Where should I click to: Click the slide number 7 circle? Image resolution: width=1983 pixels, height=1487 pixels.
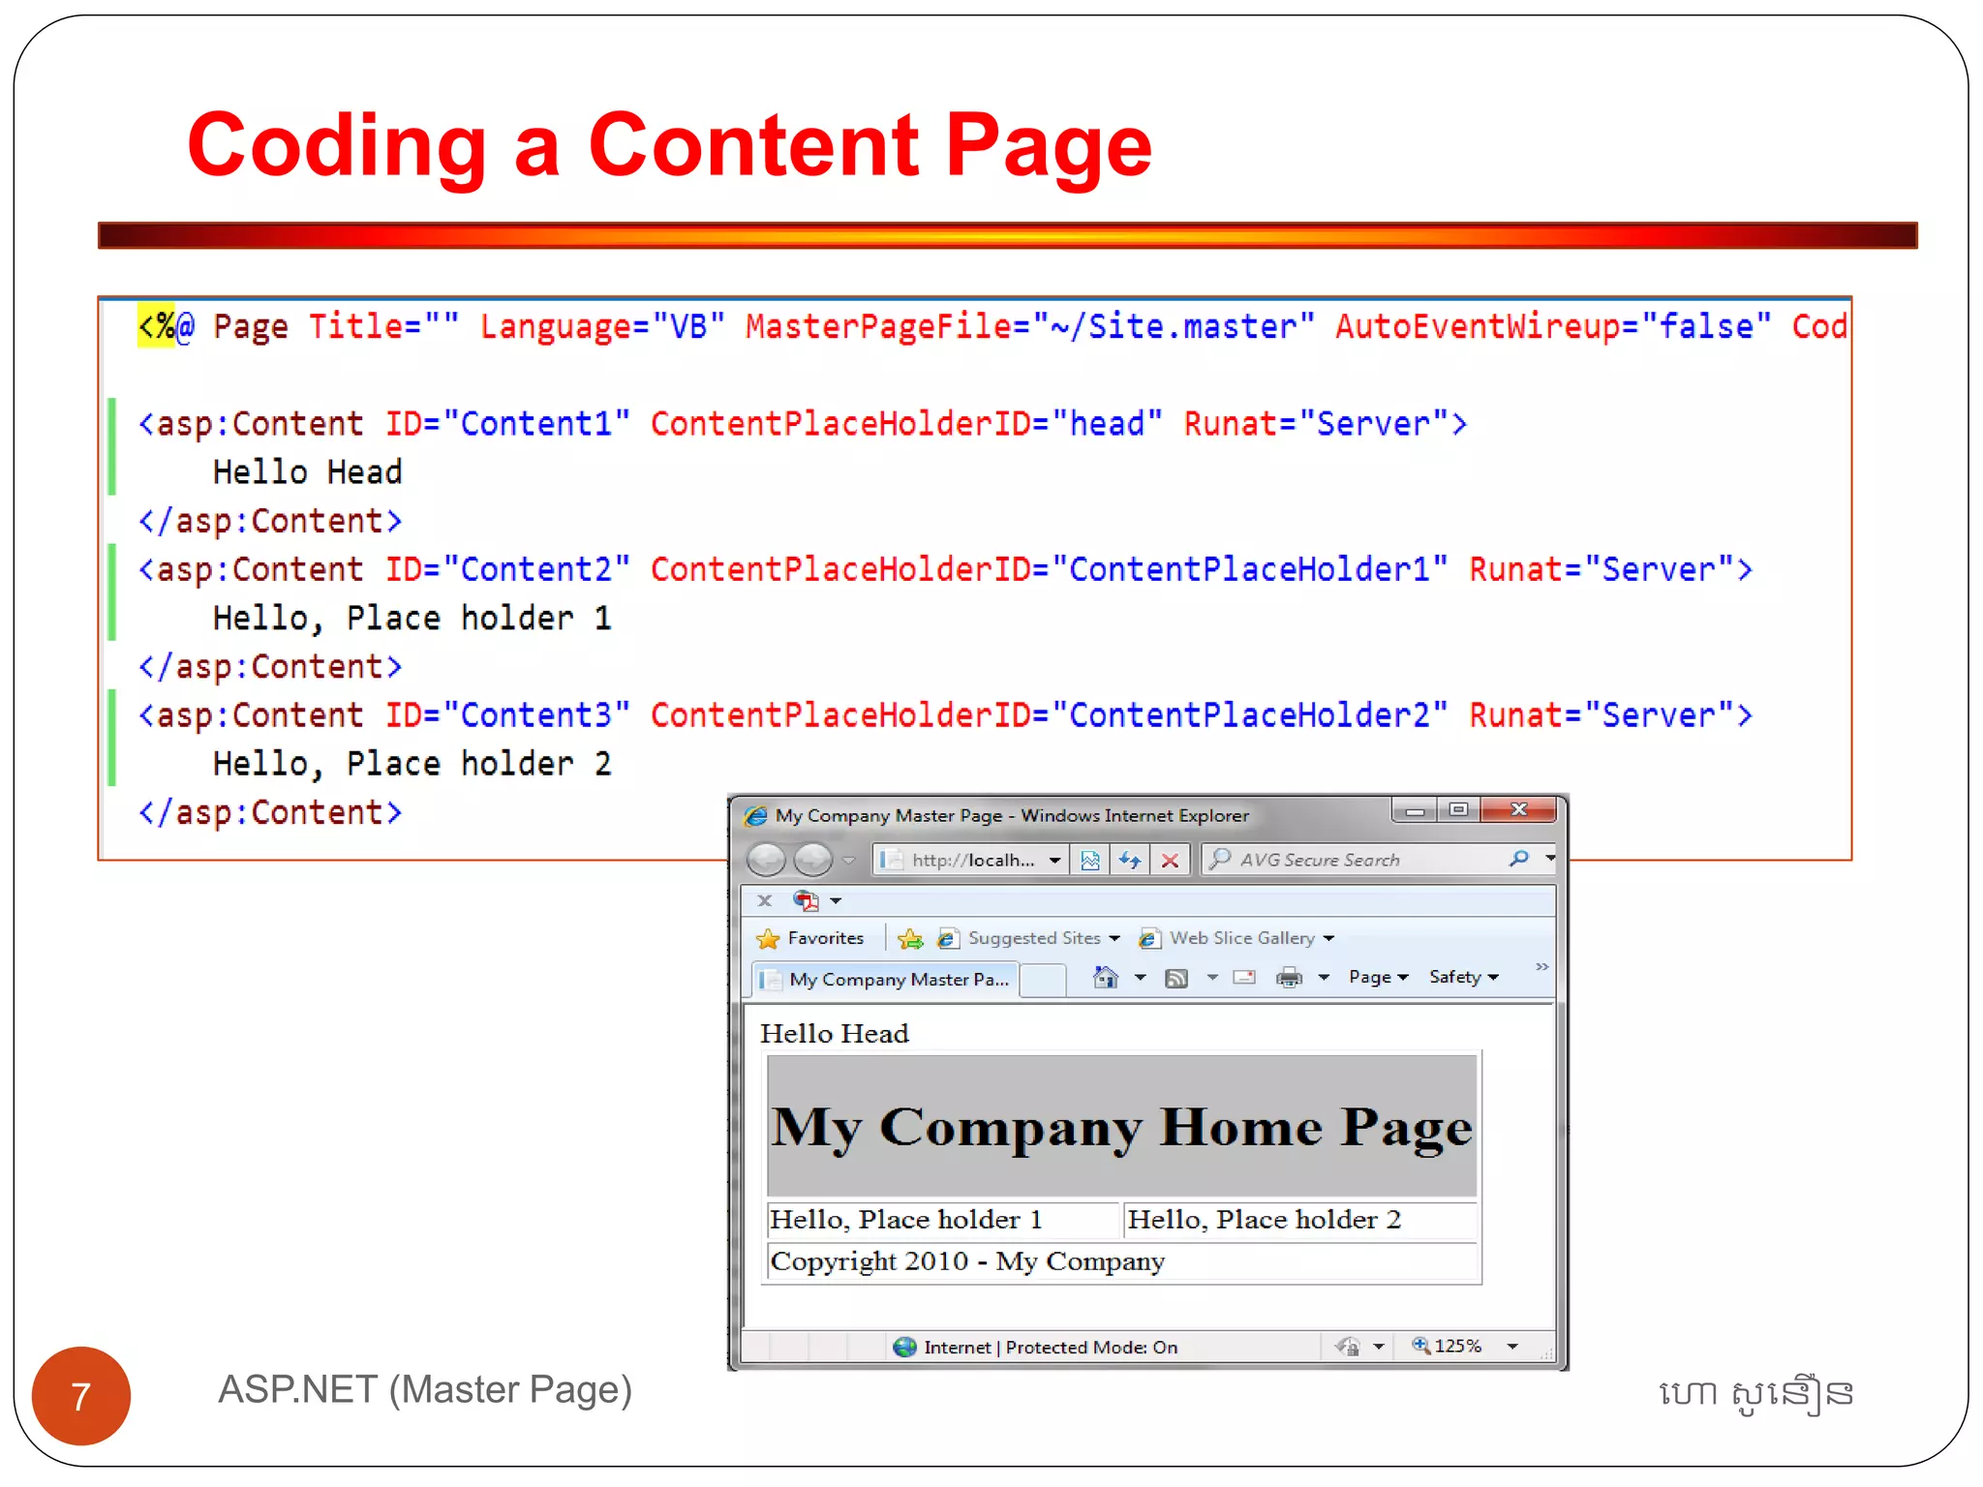tap(81, 1395)
